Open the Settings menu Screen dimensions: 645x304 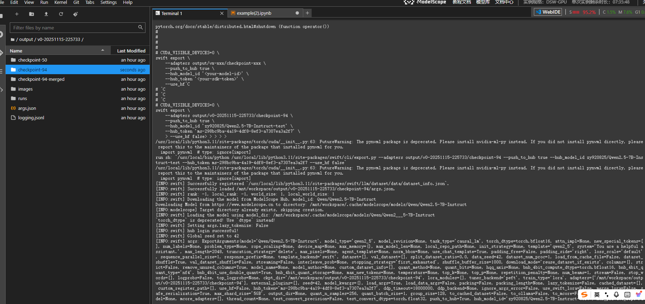pyautogui.click(x=109, y=2)
